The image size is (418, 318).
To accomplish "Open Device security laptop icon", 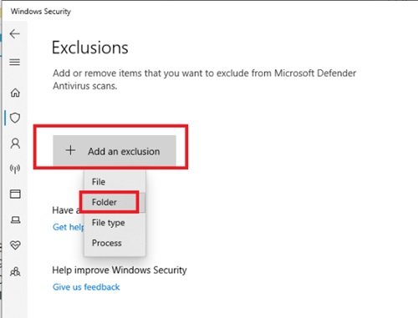I will point(15,220).
